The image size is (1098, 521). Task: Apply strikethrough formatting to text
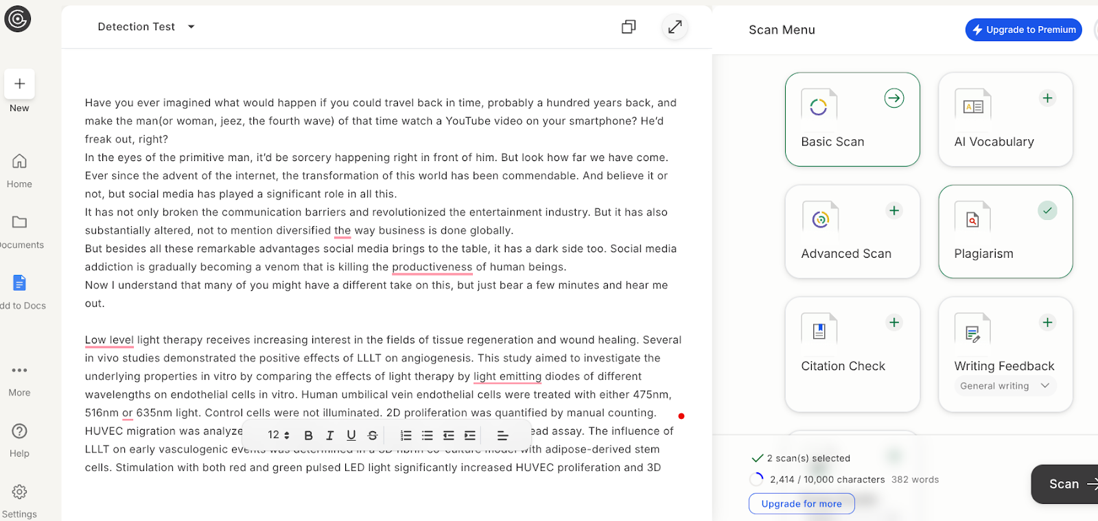(373, 435)
